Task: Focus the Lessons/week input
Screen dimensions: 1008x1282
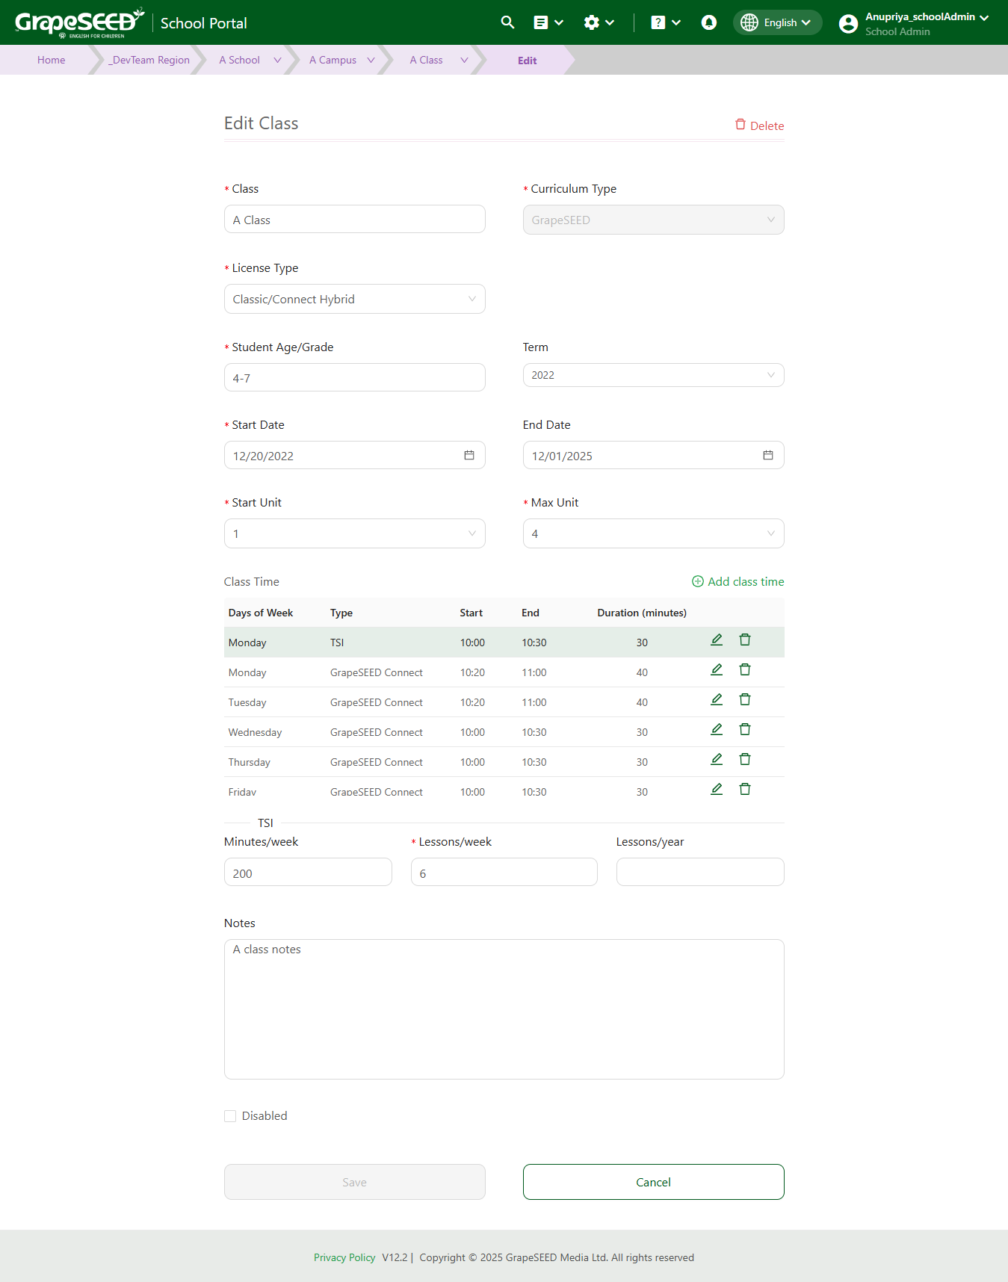Action: 504,872
